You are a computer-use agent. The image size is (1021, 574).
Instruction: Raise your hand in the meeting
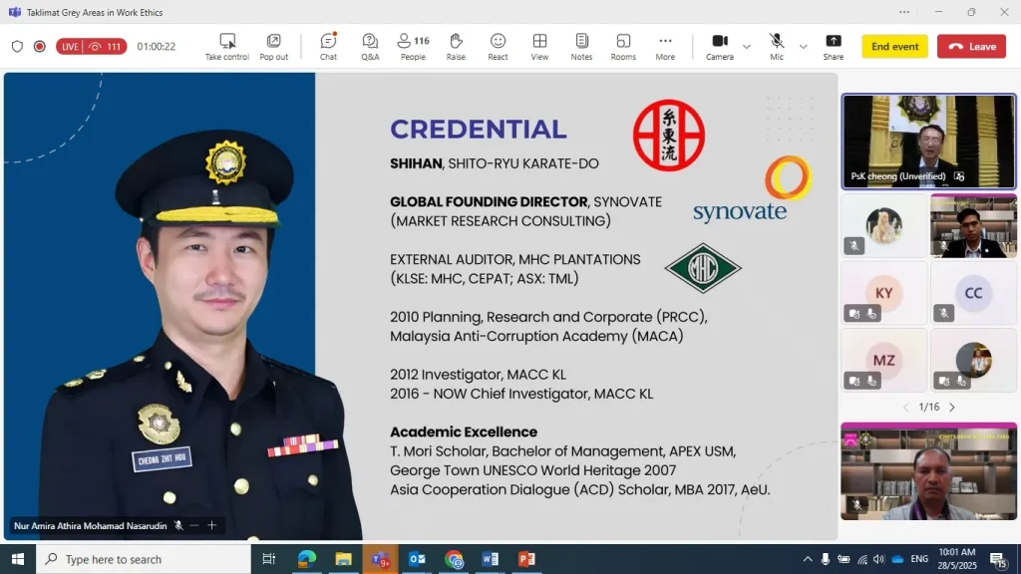(x=456, y=46)
